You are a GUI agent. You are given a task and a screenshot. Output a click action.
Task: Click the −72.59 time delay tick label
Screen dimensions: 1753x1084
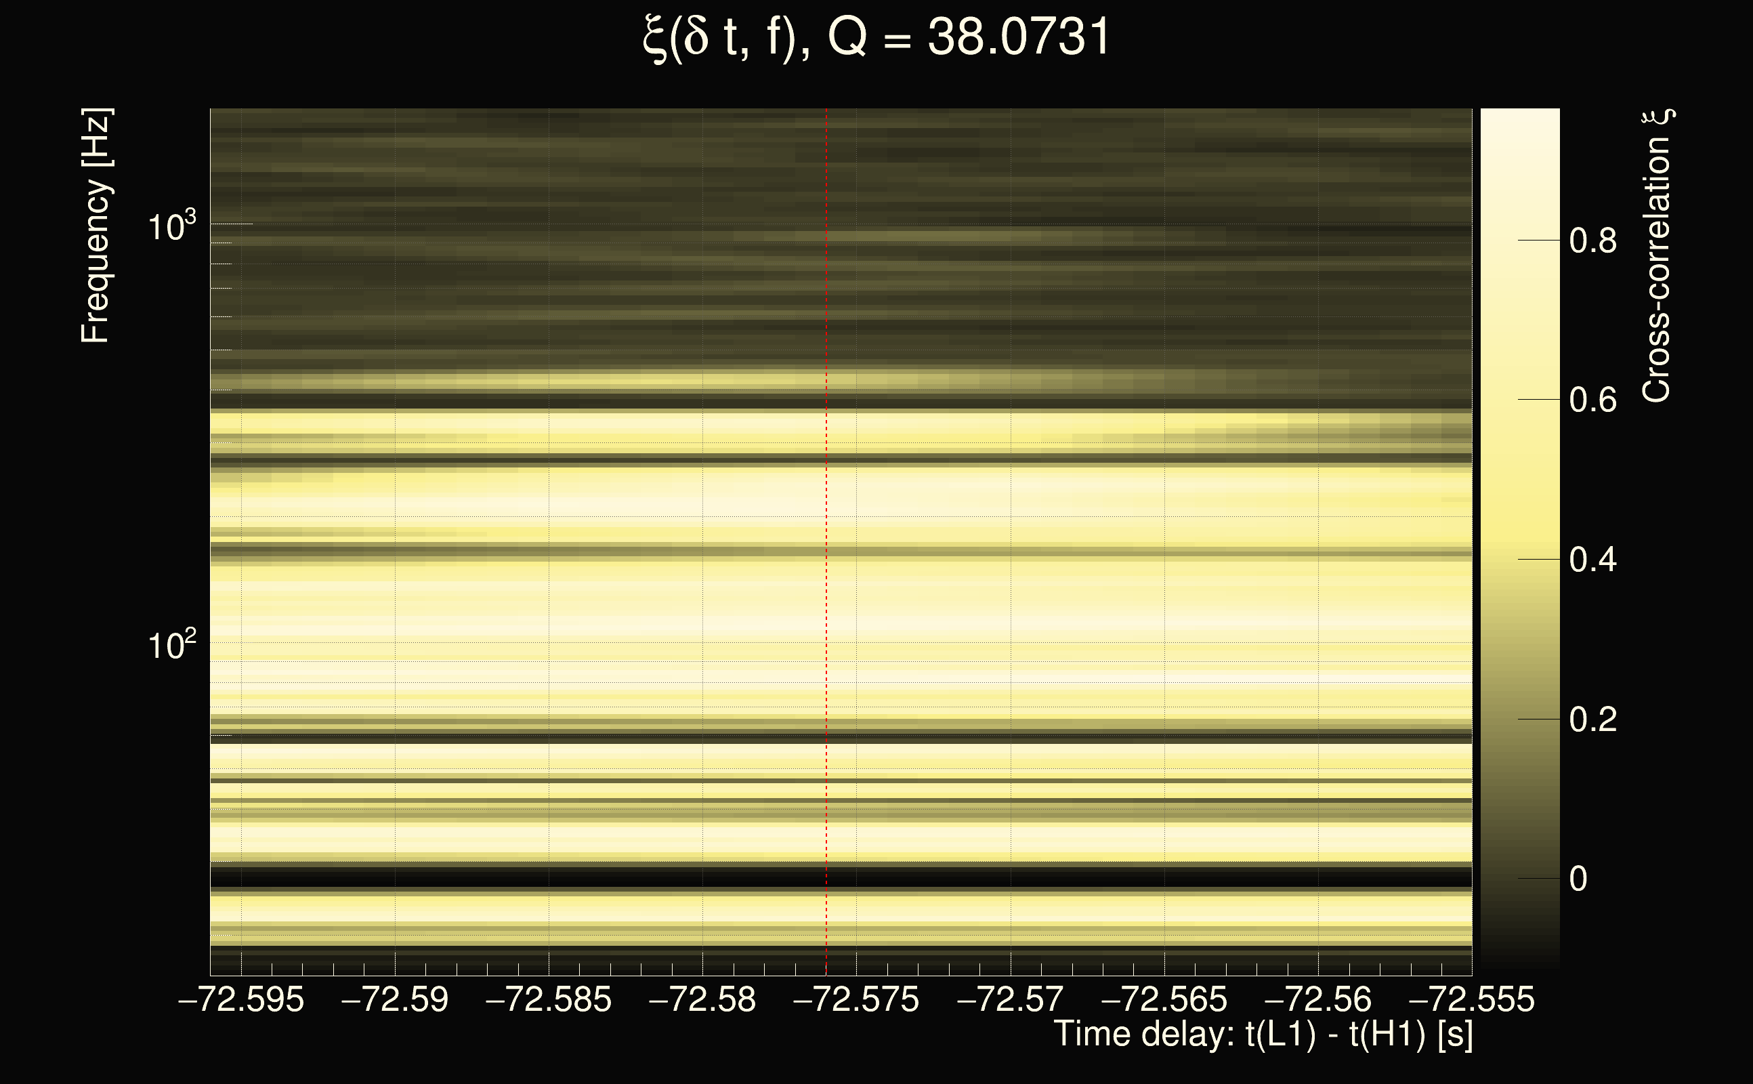(395, 999)
